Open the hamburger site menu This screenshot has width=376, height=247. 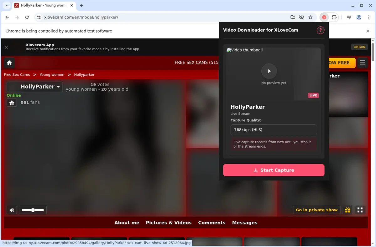363,63
